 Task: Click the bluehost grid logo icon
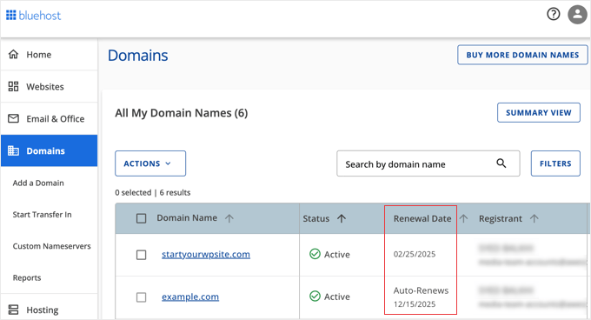(x=11, y=15)
